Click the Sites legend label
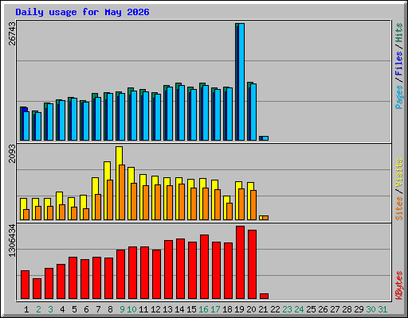This screenshot has width=408, height=318. pos(398,208)
